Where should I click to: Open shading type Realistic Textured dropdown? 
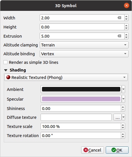pyautogui.click(x=66, y=78)
